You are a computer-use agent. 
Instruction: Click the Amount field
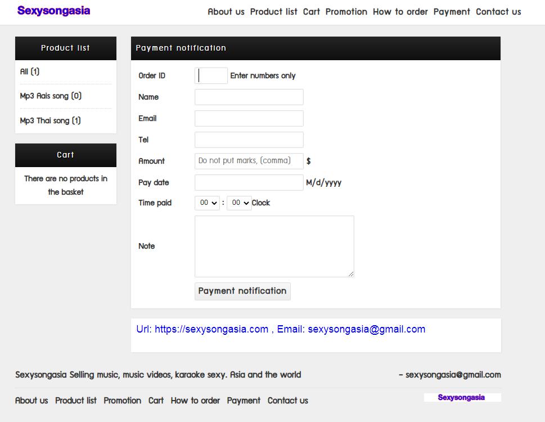(249, 161)
